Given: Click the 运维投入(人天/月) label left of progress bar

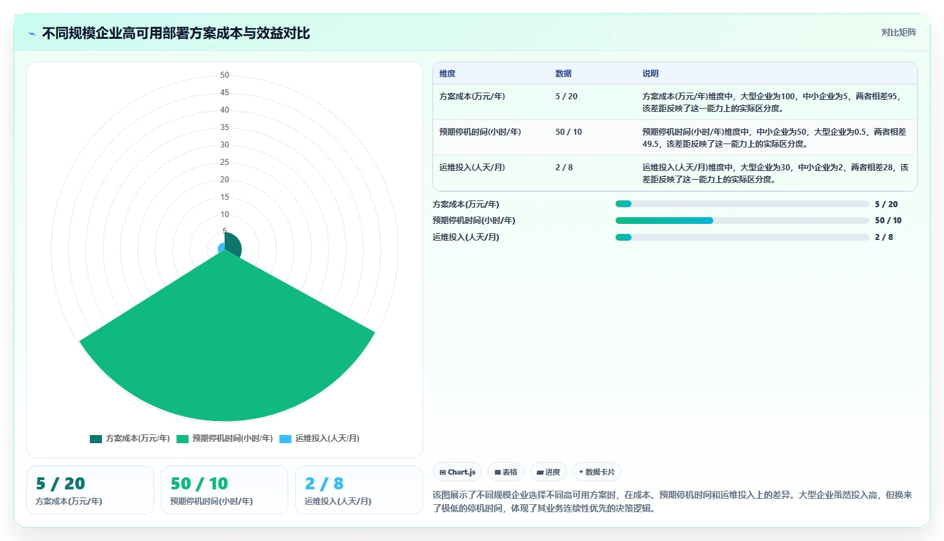Looking at the screenshot, I should pyautogui.click(x=466, y=237).
